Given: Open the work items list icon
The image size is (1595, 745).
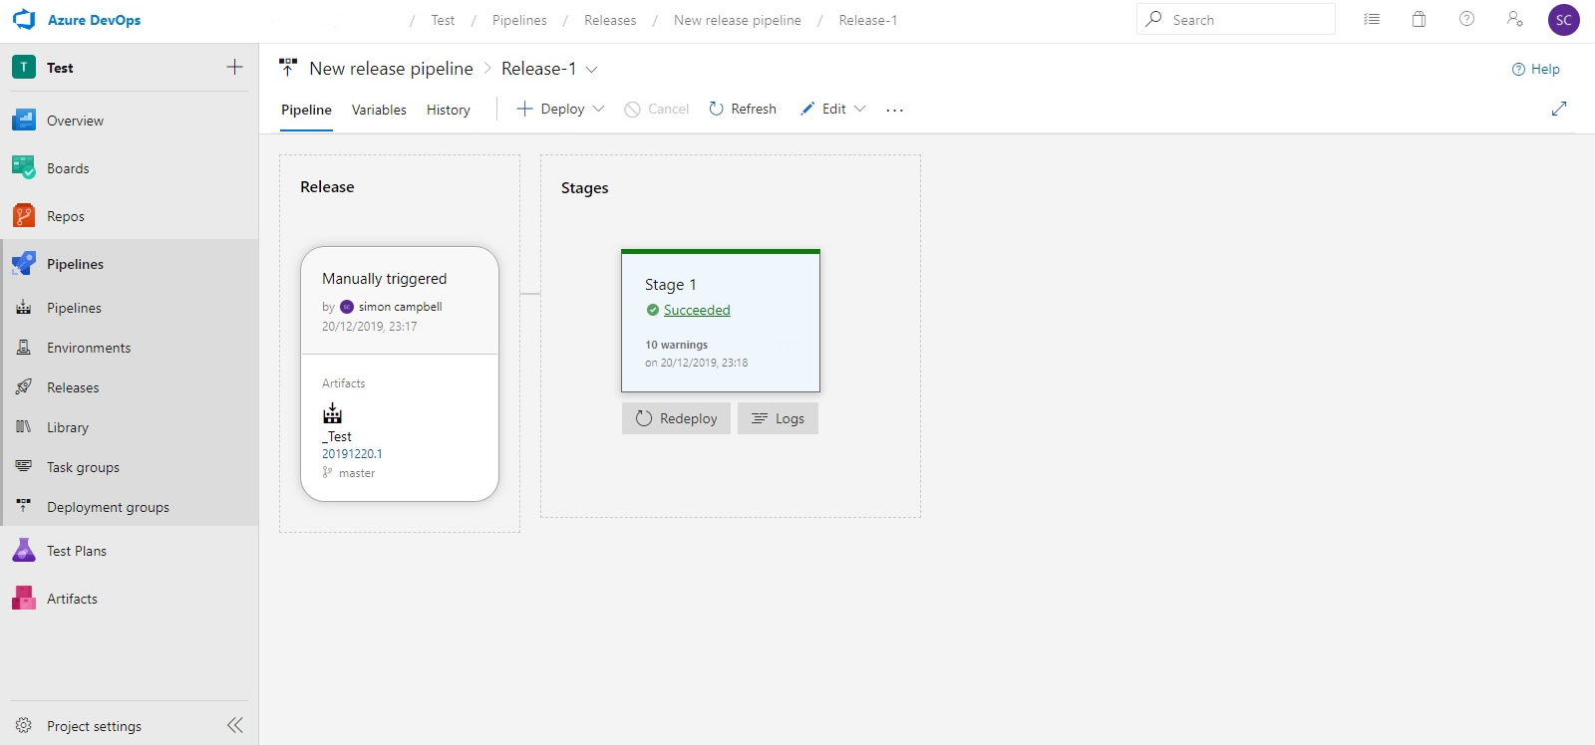Looking at the screenshot, I should click(x=1372, y=19).
